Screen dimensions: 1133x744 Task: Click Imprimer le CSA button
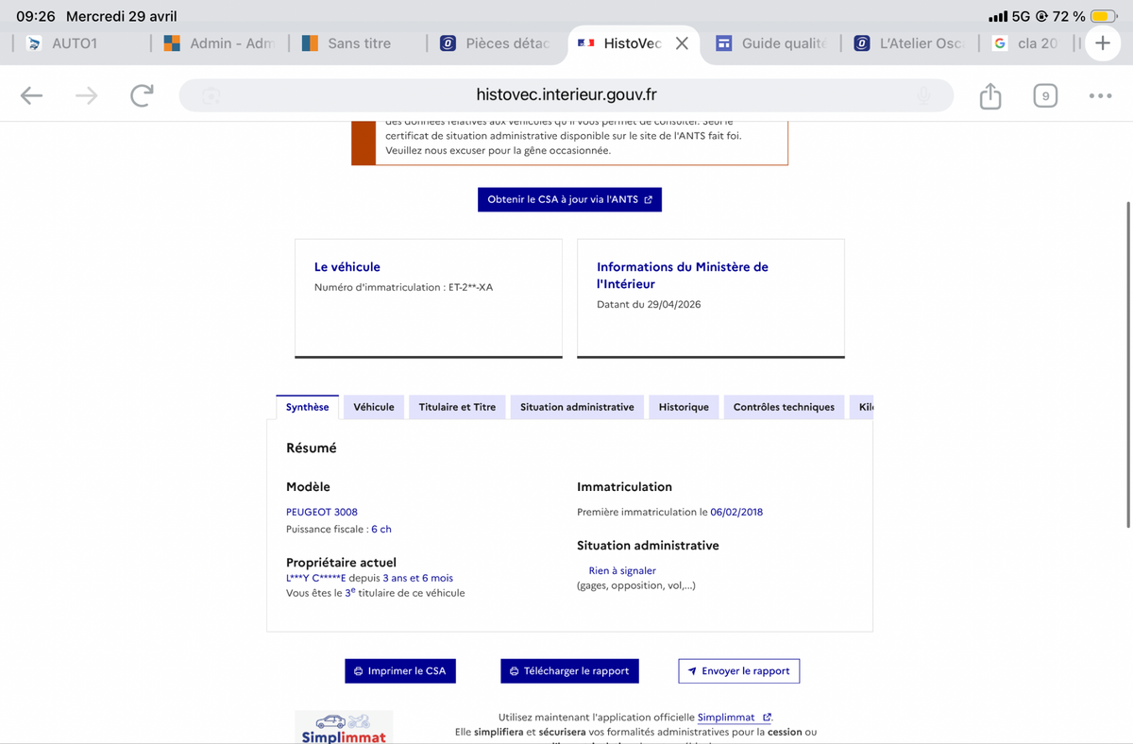(x=400, y=670)
